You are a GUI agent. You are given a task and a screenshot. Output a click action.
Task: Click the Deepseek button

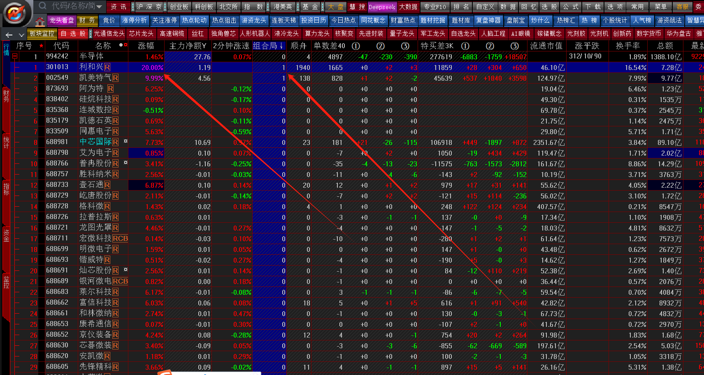pos(381,7)
